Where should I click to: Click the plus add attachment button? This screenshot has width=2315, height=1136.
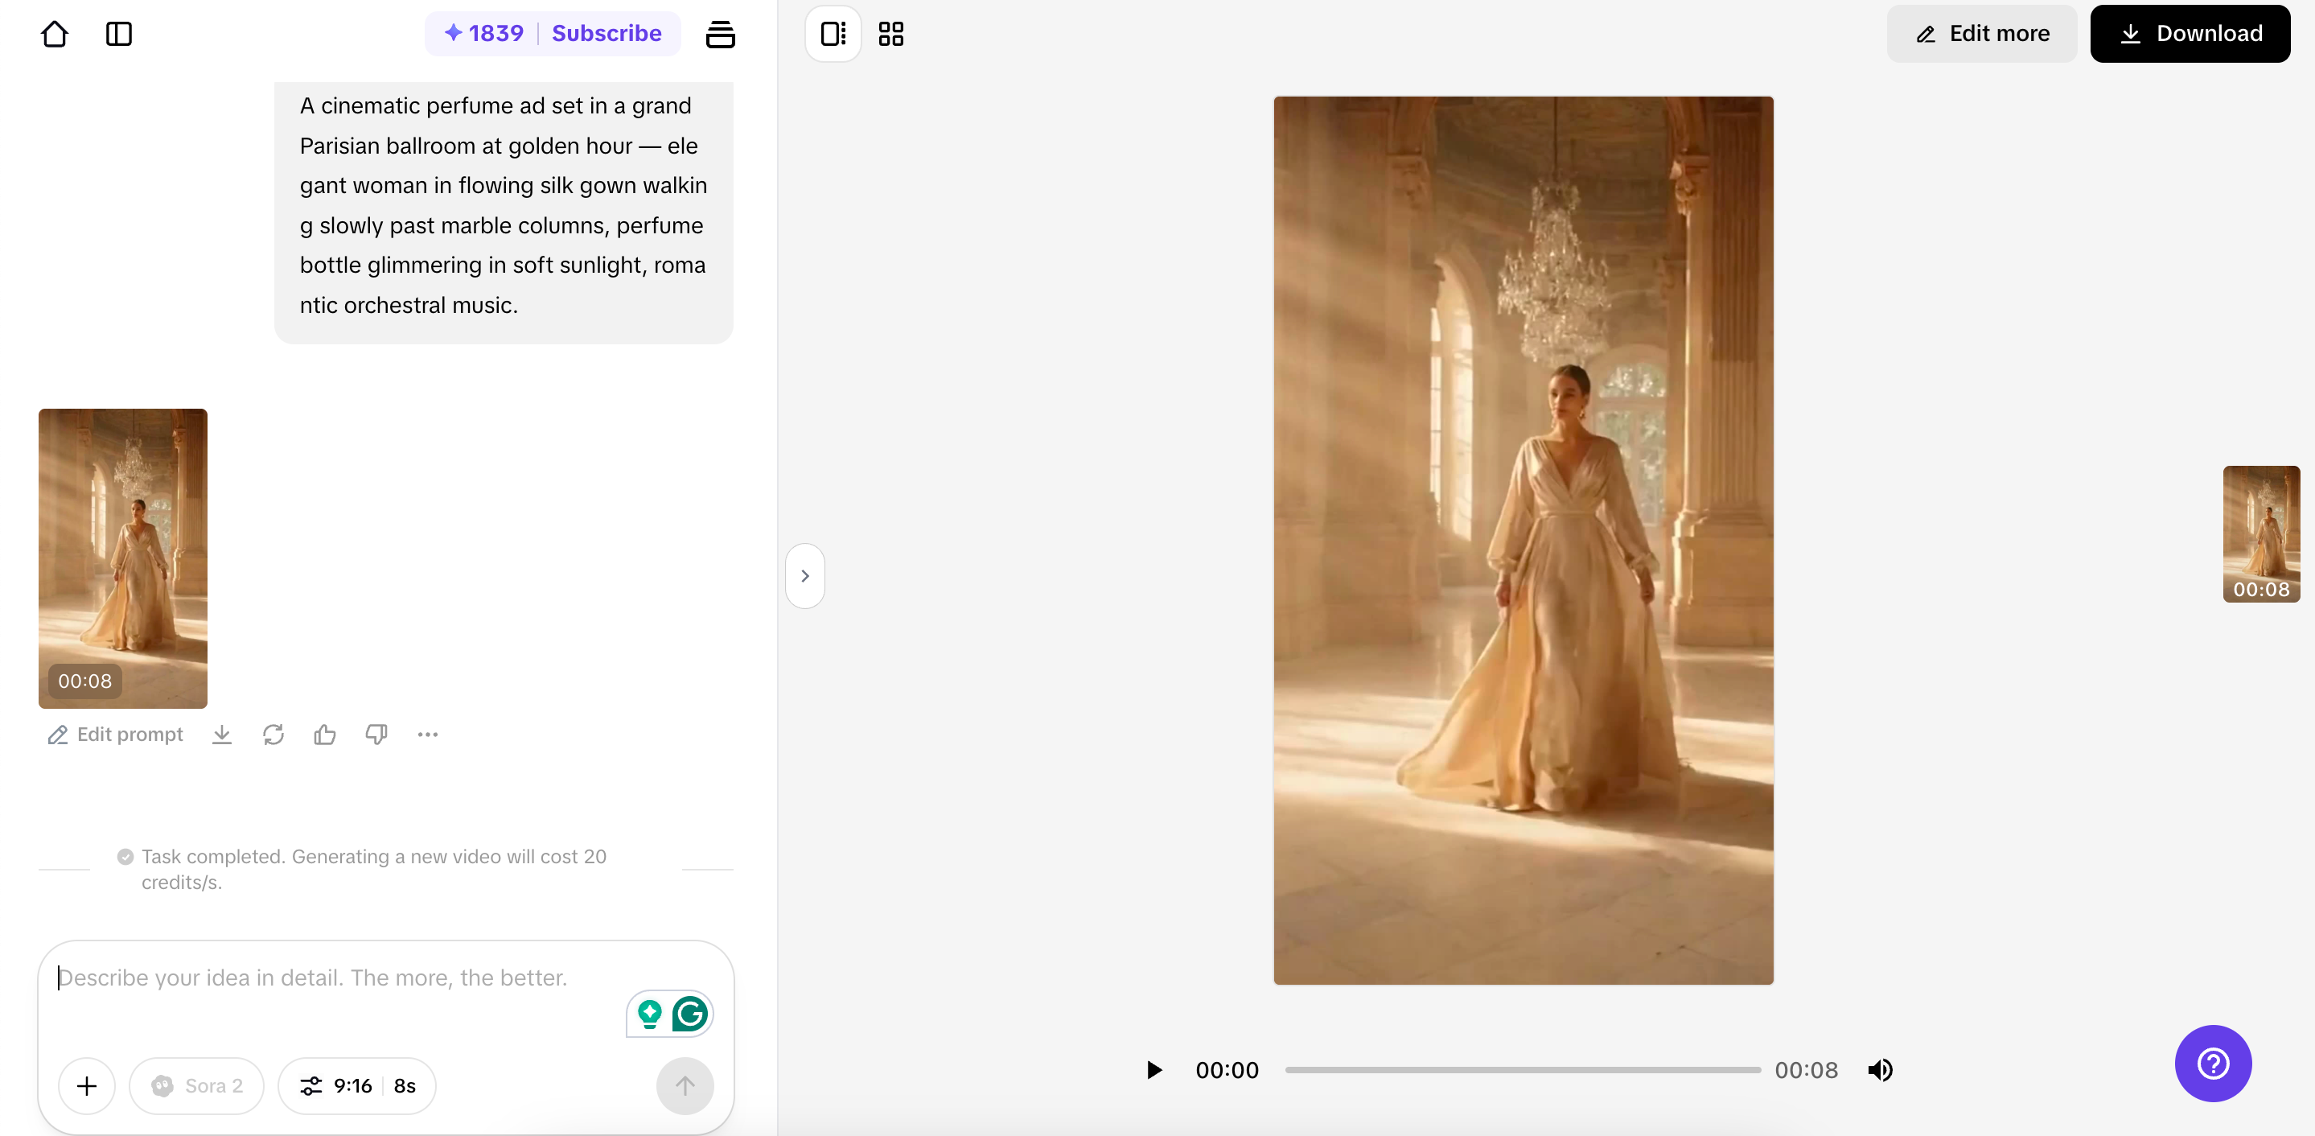[x=87, y=1085]
